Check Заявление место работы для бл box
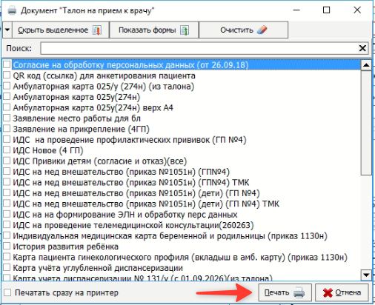Screen dimensions: 375x305 click(7, 118)
